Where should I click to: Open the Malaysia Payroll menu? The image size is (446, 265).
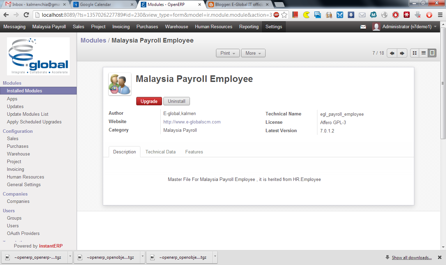click(x=49, y=27)
